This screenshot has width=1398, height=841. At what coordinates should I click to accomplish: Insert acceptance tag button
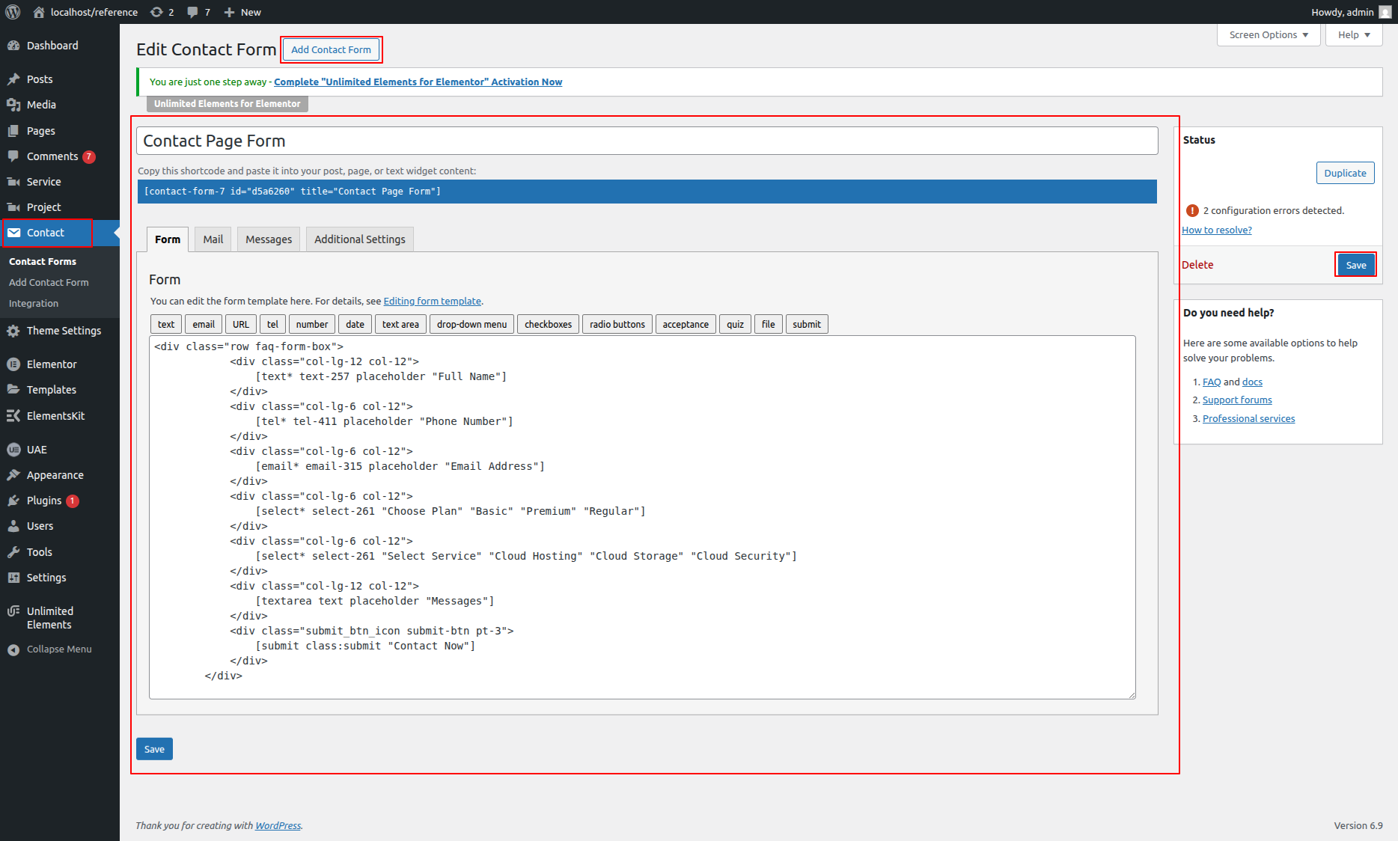tap(686, 324)
